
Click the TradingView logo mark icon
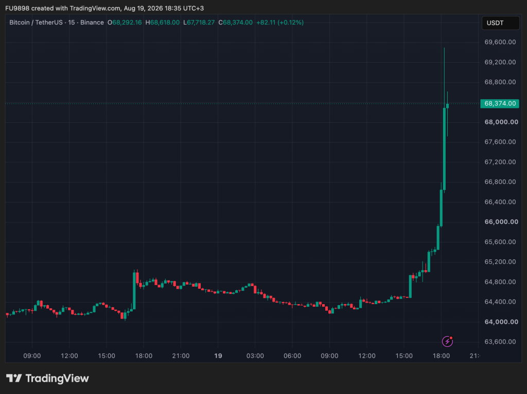click(x=14, y=378)
